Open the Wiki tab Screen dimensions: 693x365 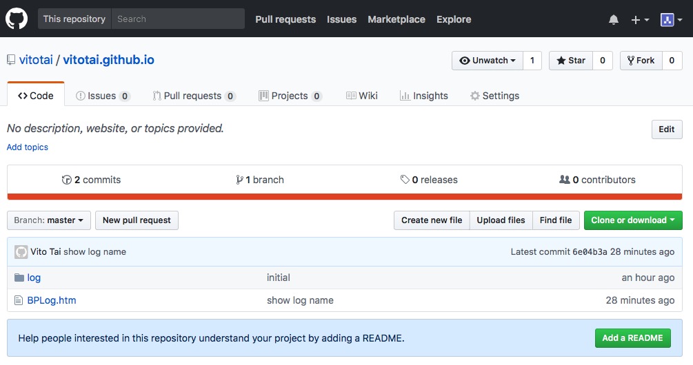(x=361, y=96)
